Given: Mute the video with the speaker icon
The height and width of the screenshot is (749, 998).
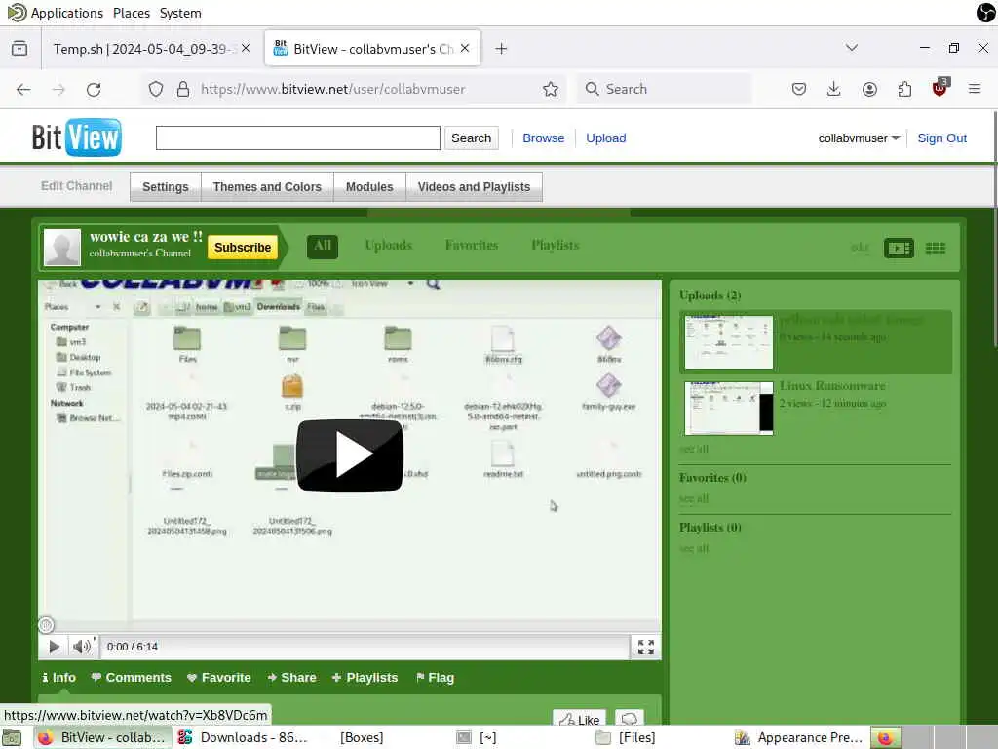Looking at the screenshot, I should tap(82, 647).
